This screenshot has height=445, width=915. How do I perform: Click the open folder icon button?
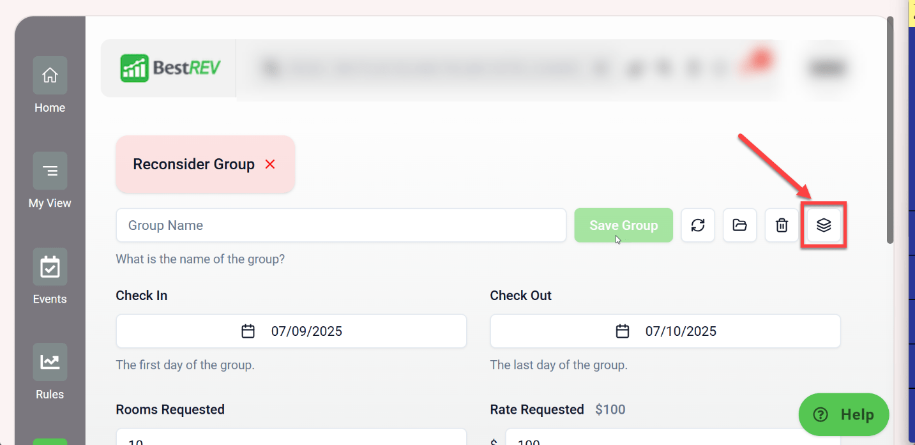pos(740,225)
